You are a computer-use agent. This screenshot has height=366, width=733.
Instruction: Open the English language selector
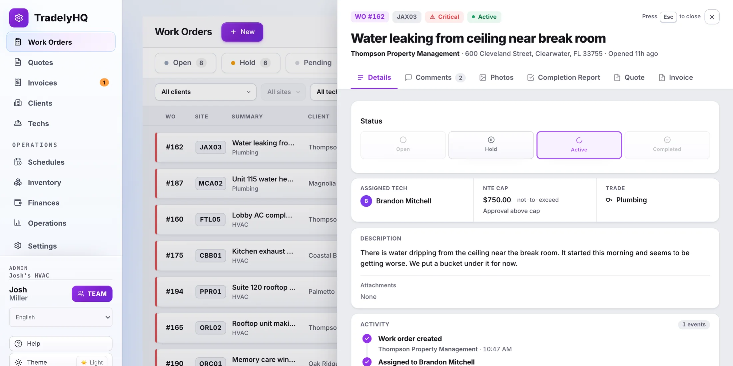[x=61, y=317]
